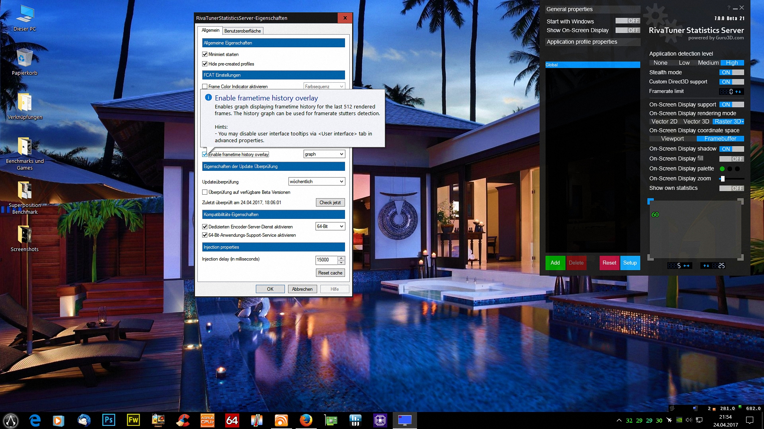Switch to the Benutzeroberfläche tab
764x429 pixels.
(x=242, y=31)
